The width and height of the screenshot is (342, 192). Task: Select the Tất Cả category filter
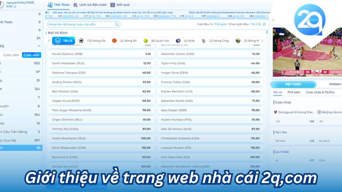63,41
